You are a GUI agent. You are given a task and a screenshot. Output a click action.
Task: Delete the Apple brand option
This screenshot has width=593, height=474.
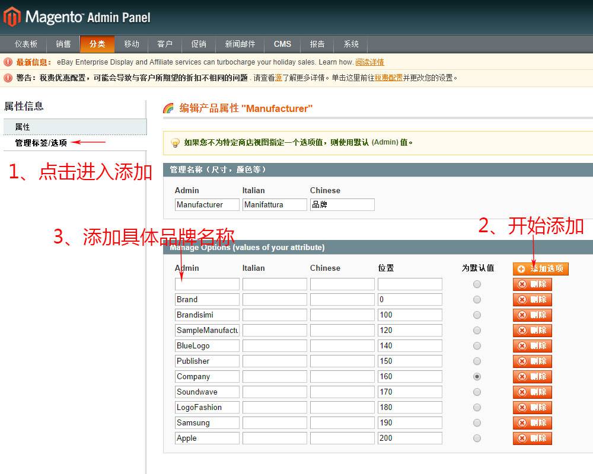click(532, 438)
